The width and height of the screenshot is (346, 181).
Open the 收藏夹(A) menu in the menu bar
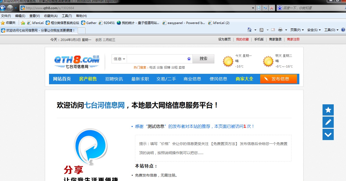tap(51, 16)
